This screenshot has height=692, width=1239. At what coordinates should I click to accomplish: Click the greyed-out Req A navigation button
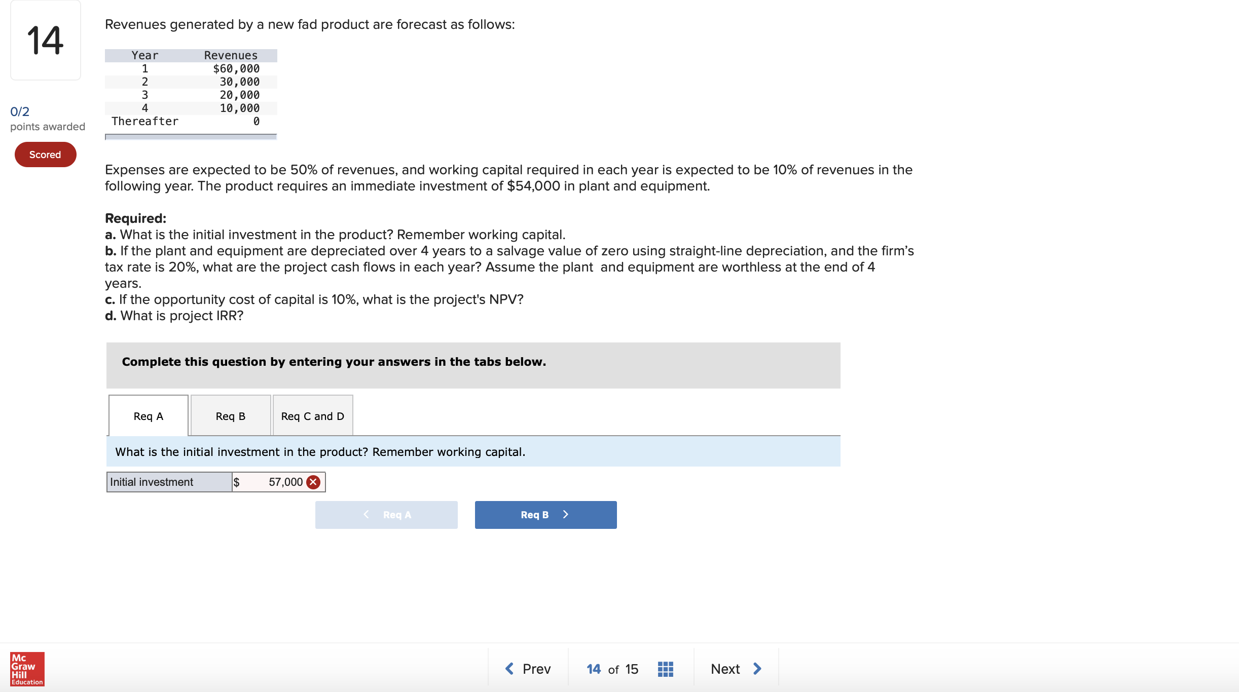pos(386,515)
